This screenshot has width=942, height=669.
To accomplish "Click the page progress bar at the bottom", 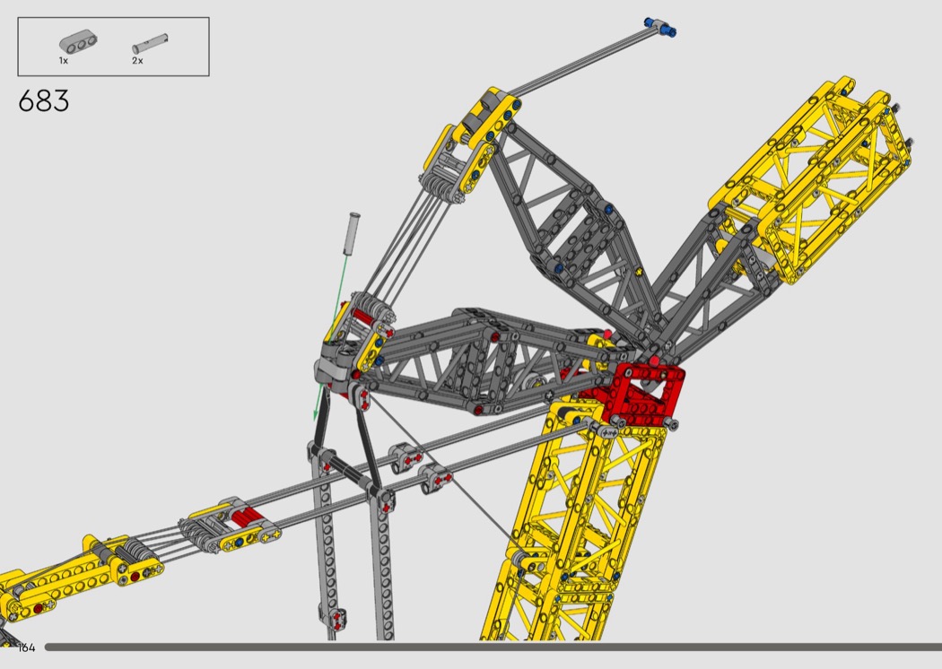I will (x=493, y=647).
